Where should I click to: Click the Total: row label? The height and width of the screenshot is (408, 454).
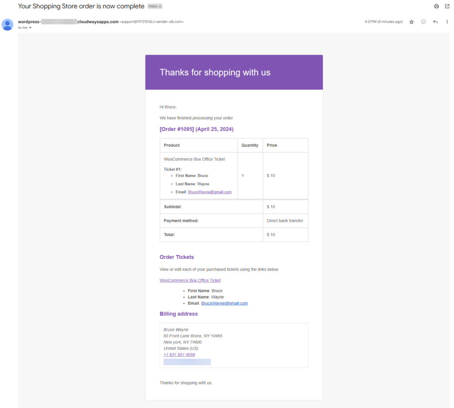point(169,235)
